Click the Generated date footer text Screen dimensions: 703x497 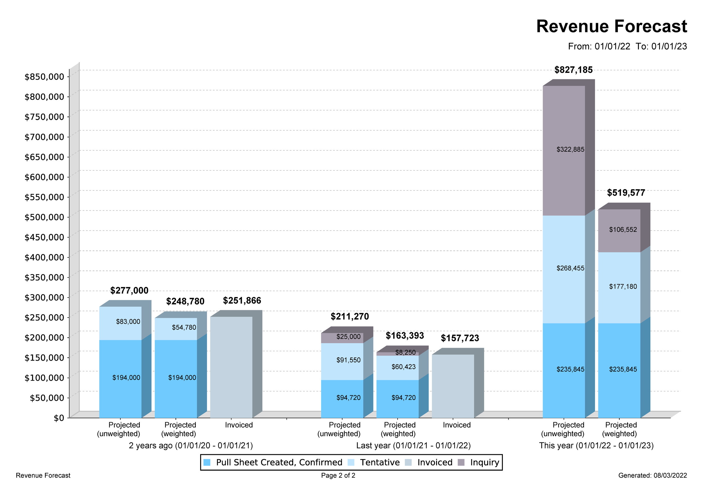click(x=652, y=475)
